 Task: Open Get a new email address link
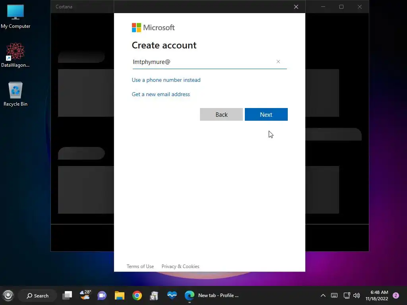tap(161, 94)
